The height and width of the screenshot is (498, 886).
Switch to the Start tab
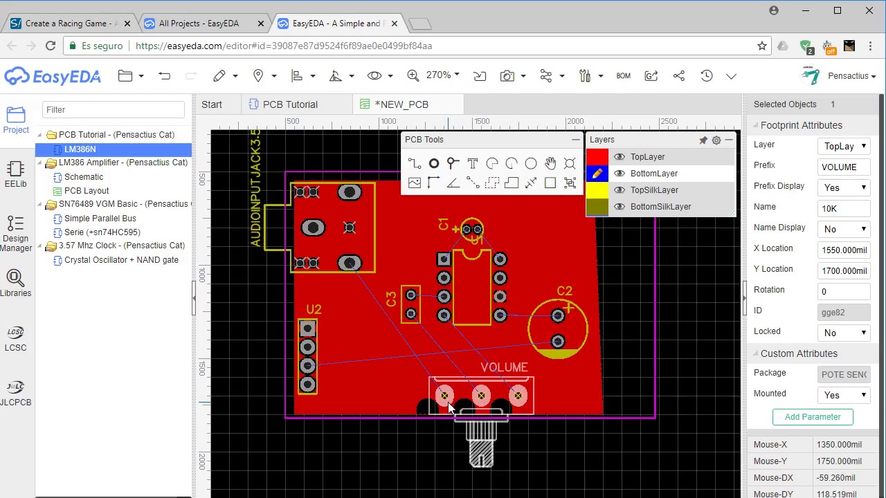212,104
